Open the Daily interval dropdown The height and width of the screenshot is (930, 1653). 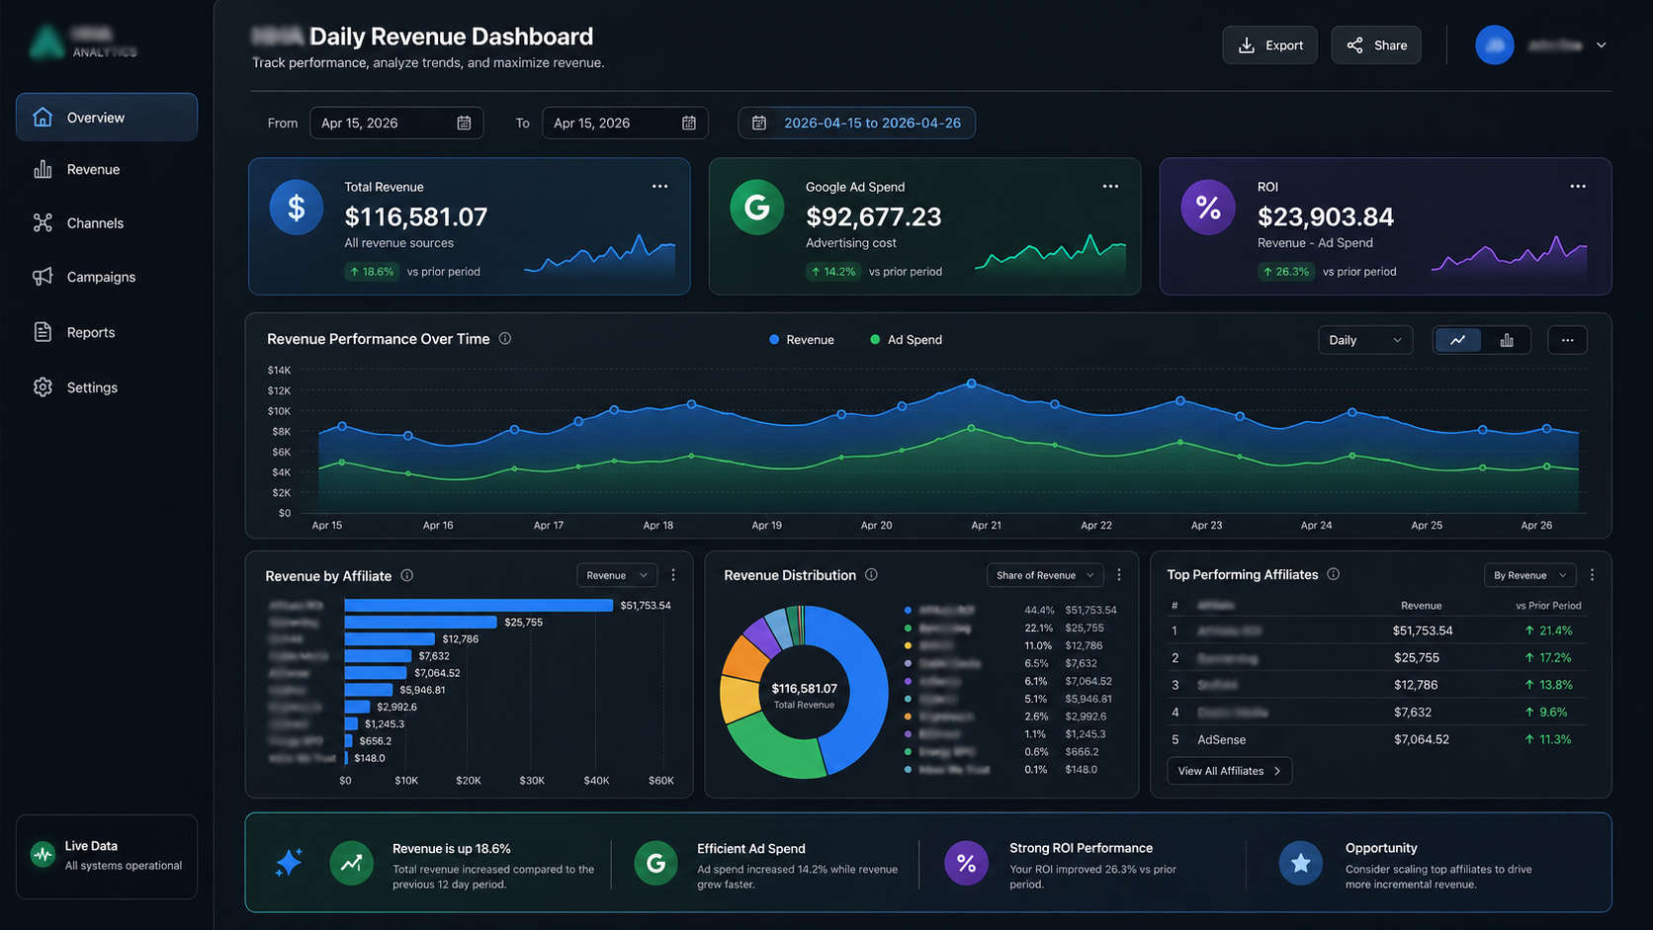pyautogui.click(x=1365, y=340)
